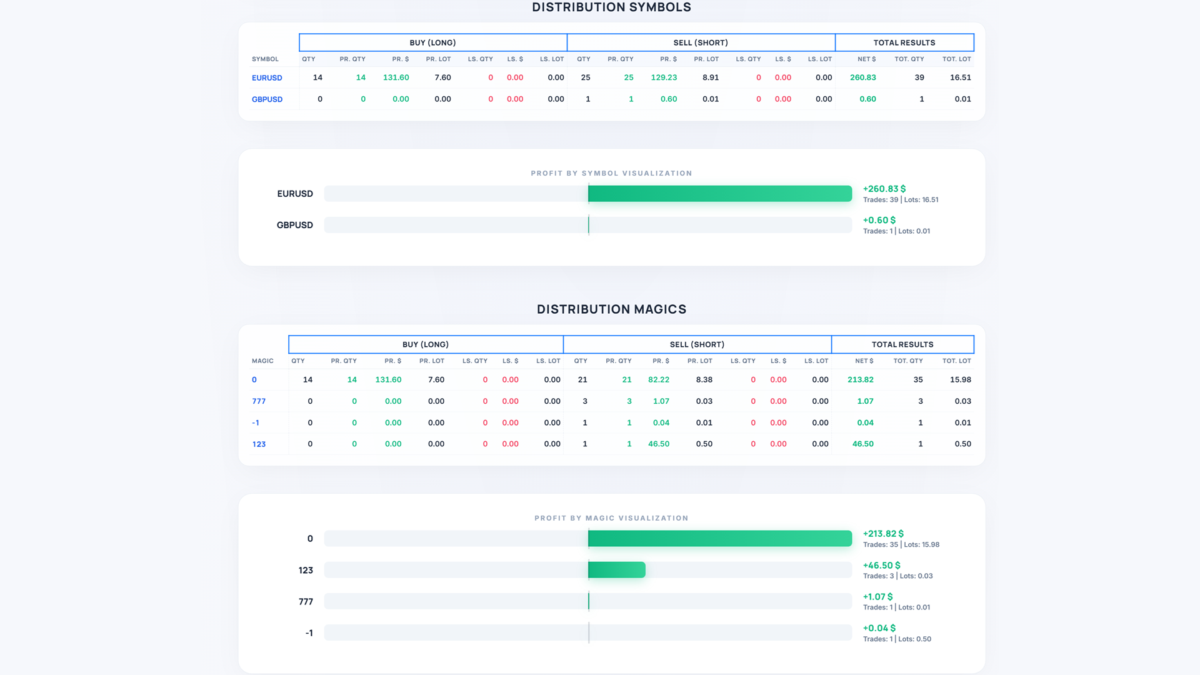This screenshot has height=675, width=1200.
Task: Open magic number 777 link
Action: pos(259,401)
